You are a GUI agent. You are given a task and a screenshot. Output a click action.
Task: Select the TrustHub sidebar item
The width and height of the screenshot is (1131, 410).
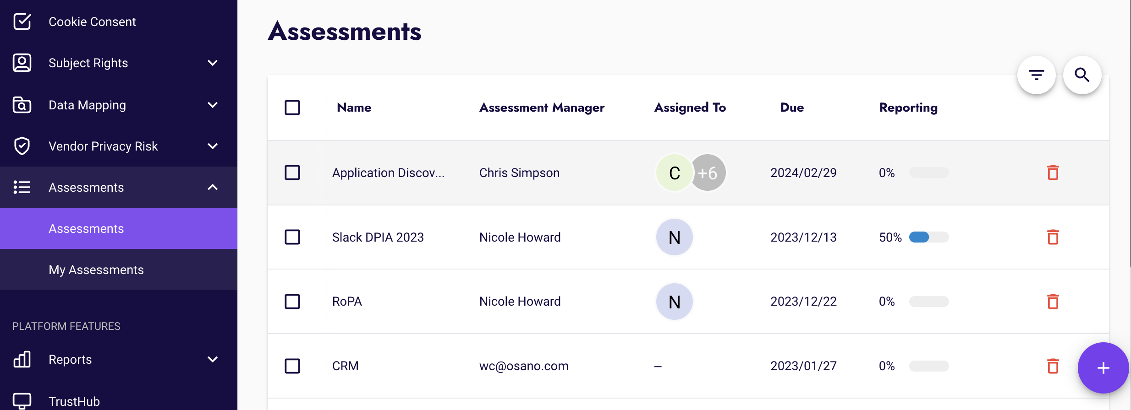point(74,401)
